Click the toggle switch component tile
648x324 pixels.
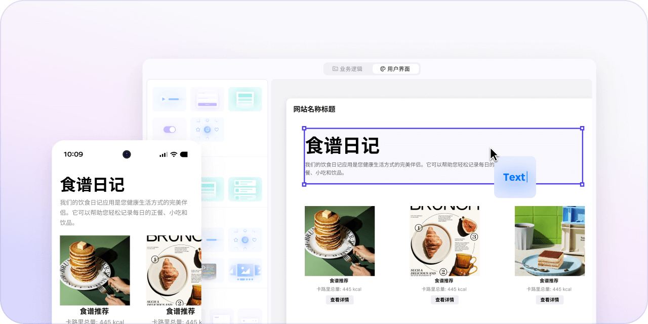[170, 130]
